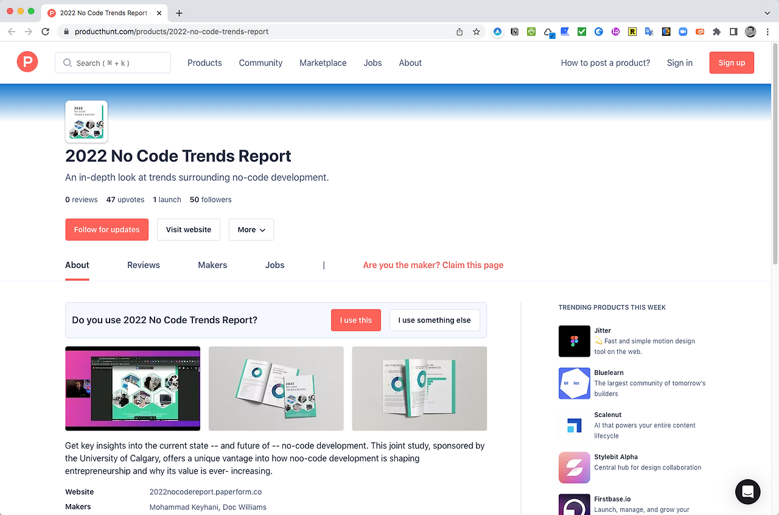Click the 47 upvotes count
The height and width of the screenshot is (515, 779).
tap(125, 200)
